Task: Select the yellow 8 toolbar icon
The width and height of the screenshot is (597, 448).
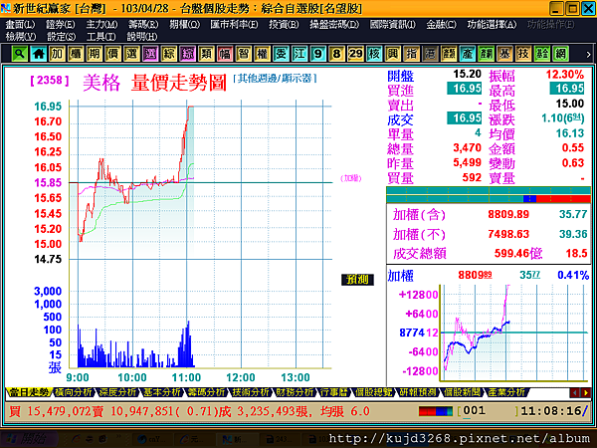Action: tap(336, 54)
